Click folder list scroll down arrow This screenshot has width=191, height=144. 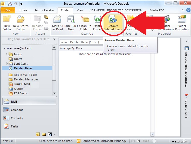54,93
